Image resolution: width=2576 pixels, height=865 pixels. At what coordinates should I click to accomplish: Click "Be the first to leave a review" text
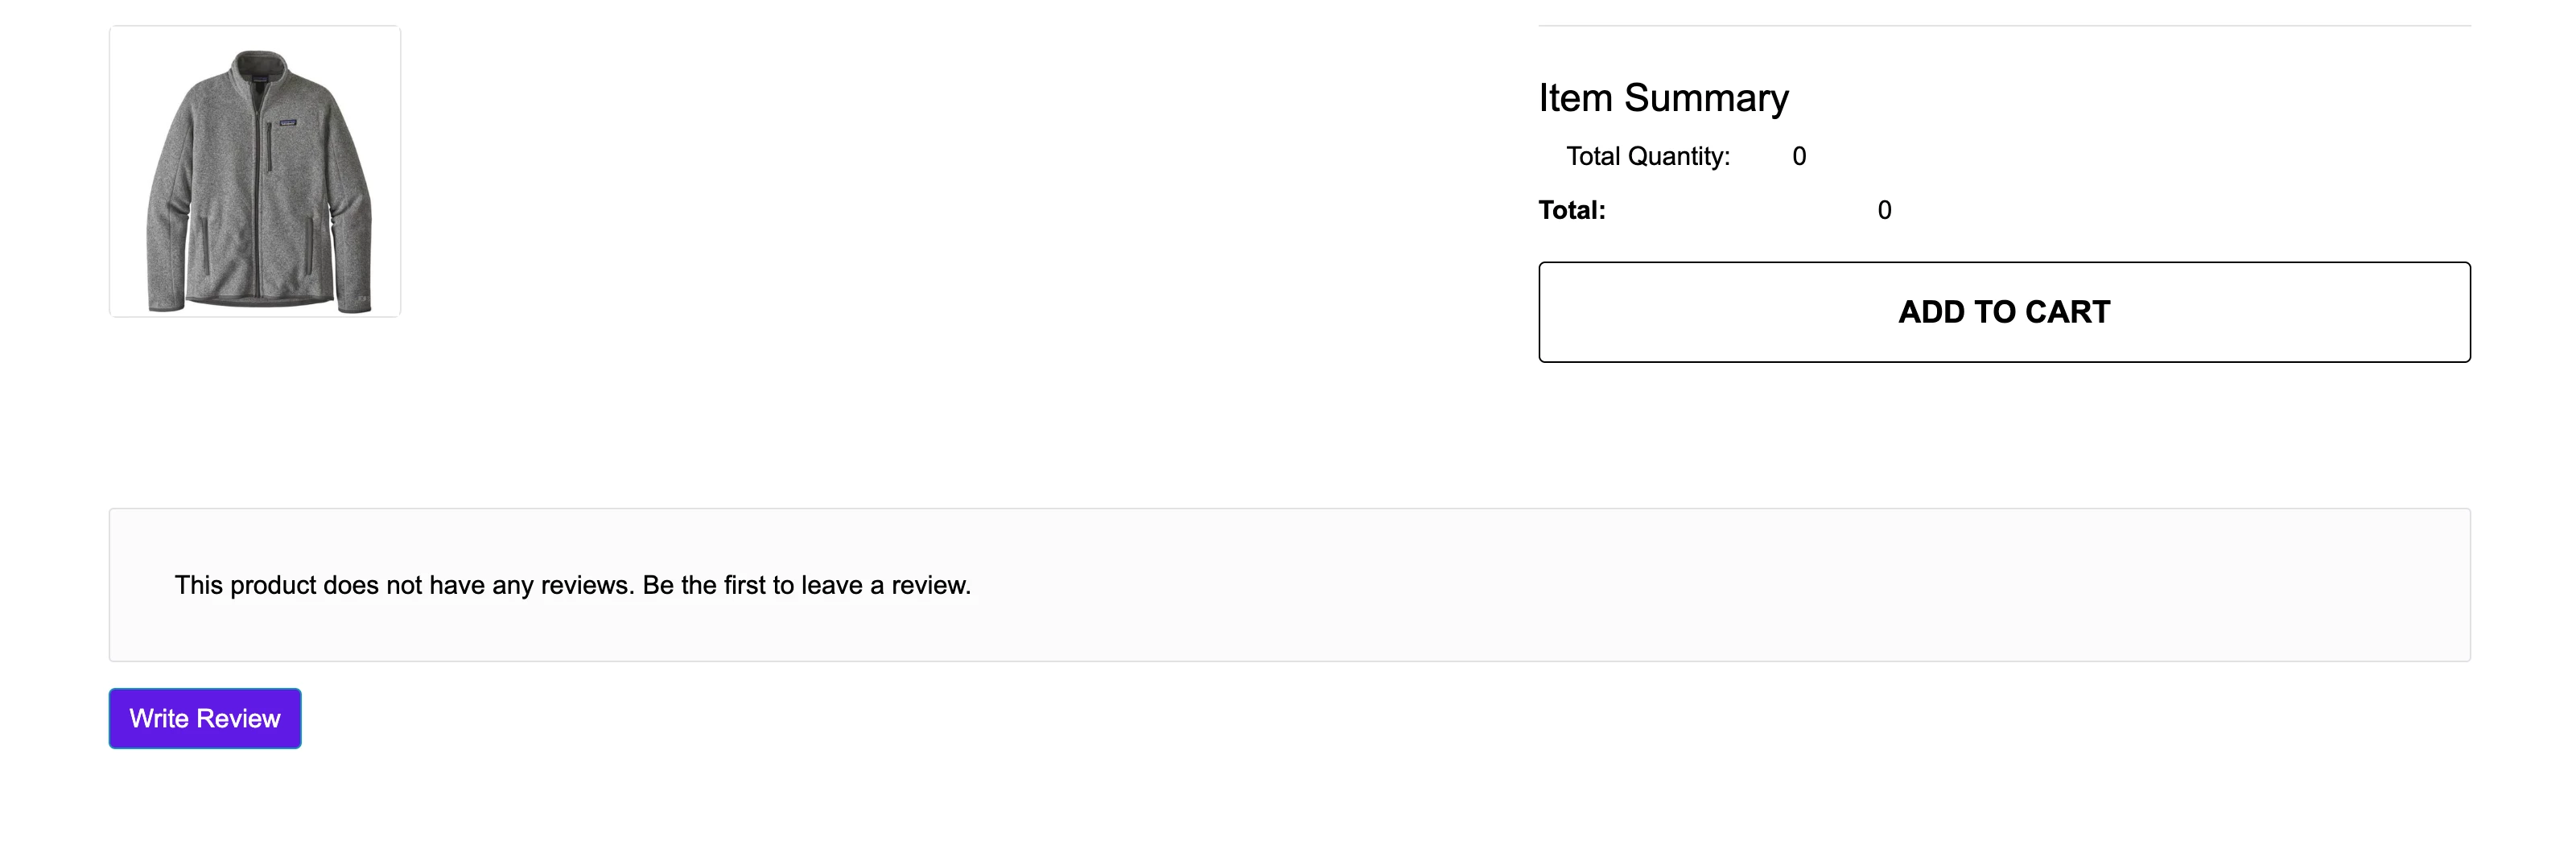pyautogui.click(x=807, y=585)
